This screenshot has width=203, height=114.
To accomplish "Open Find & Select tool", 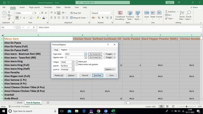I will tap(188, 16).
